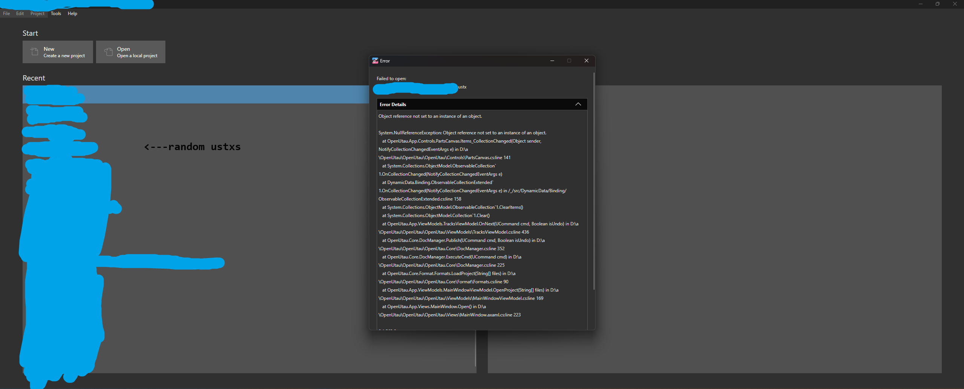Image resolution: width=964 pixels, height=389 pixels.
Task: Click the "System.NullReferenceException" line
Action: pyautogui.click(x=462, y=133)
